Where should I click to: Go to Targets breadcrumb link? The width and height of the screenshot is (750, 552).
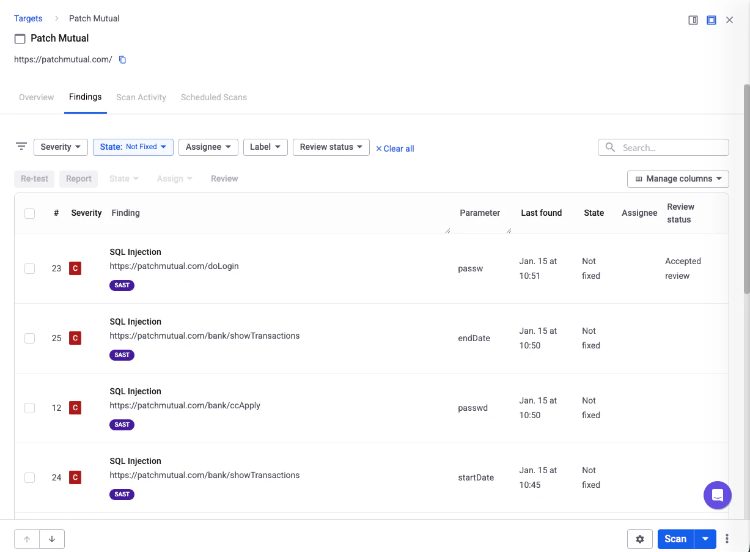[28, 18]
